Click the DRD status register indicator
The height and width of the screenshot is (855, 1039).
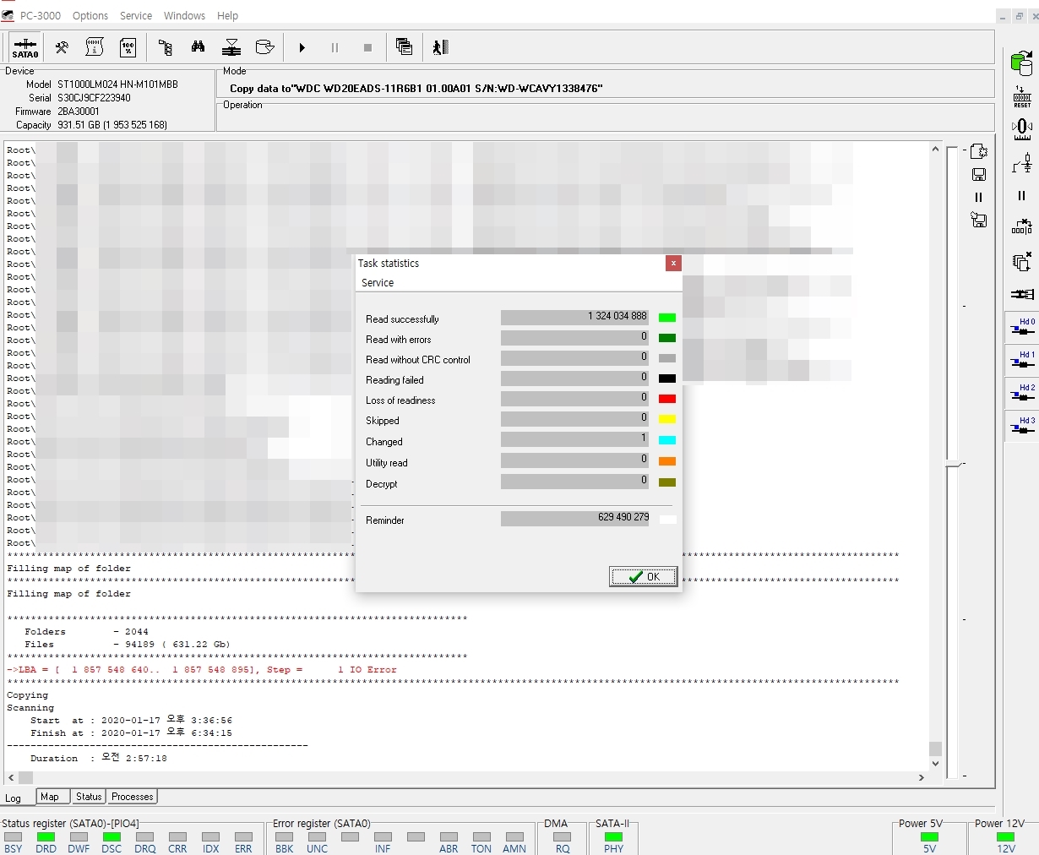pos(46,842)
